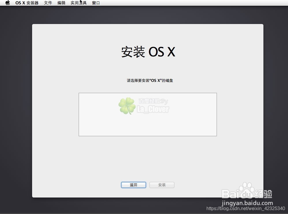Open the 文件 menu
The image size is (288, 214).
click(x=48, y=3)
